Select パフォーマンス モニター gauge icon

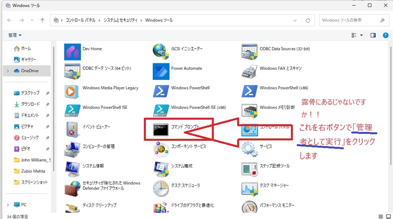click(x=249, y=207)
